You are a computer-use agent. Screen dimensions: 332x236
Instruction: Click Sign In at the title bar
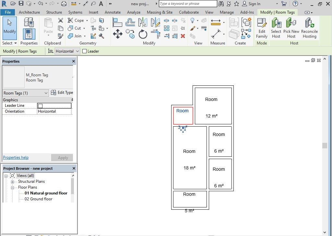tap(251, 4)
